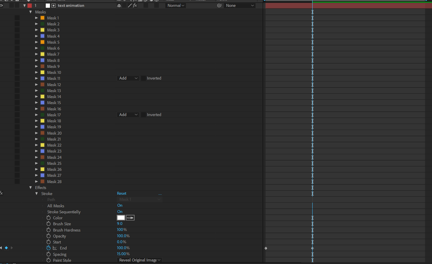Image resolution: width=432 pixels, height=264 pixels.
Task: Collapse the text animation layer twirl arrow
Action: pos(25,5)
